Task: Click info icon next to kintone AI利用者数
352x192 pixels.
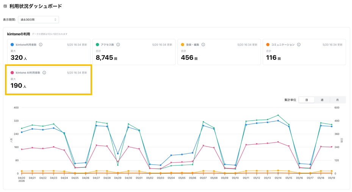Action: coord(44,73)
